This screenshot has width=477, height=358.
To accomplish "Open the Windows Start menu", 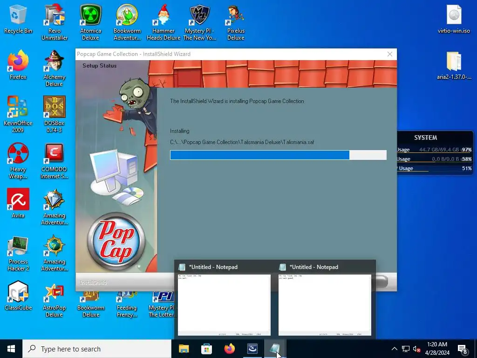I will coord(11,349).
